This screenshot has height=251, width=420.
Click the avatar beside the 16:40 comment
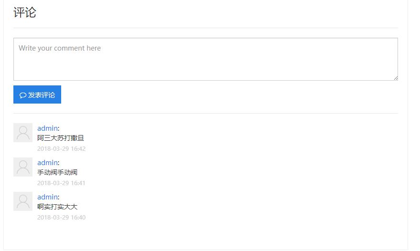23,201
